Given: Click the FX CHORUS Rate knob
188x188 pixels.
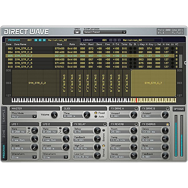Looking at the screenshot, I should [165, 147].
